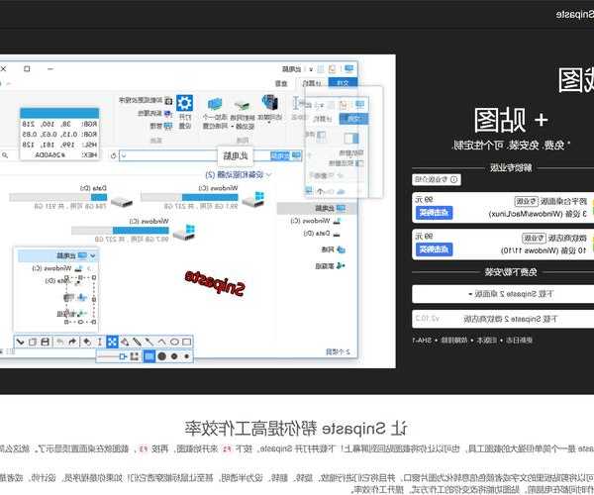594x495 pixels.
Task: Switch to the 文件 ribbon tab
Action: (343, 82)
